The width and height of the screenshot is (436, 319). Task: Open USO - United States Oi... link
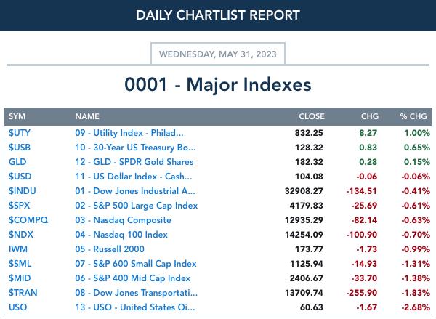point(135,307)
